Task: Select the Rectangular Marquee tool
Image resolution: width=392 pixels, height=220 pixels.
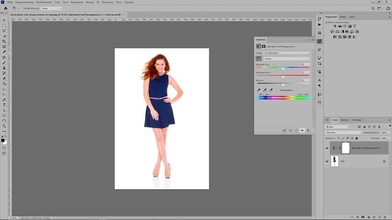Action: (x=4, y=26)
